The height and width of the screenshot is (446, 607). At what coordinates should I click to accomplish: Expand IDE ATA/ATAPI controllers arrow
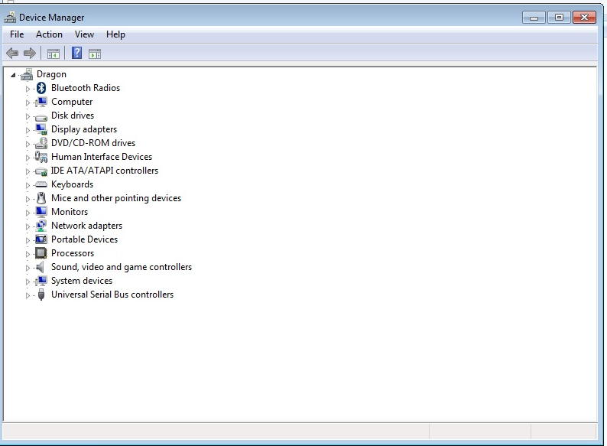pos(28,171)
